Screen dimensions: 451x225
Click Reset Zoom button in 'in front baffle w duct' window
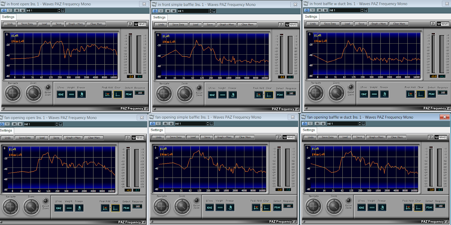[351, 87]
